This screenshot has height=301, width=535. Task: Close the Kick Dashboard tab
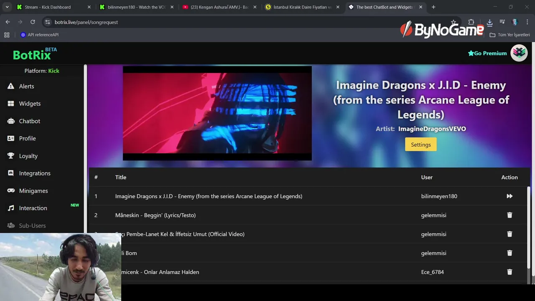(89, 7)
